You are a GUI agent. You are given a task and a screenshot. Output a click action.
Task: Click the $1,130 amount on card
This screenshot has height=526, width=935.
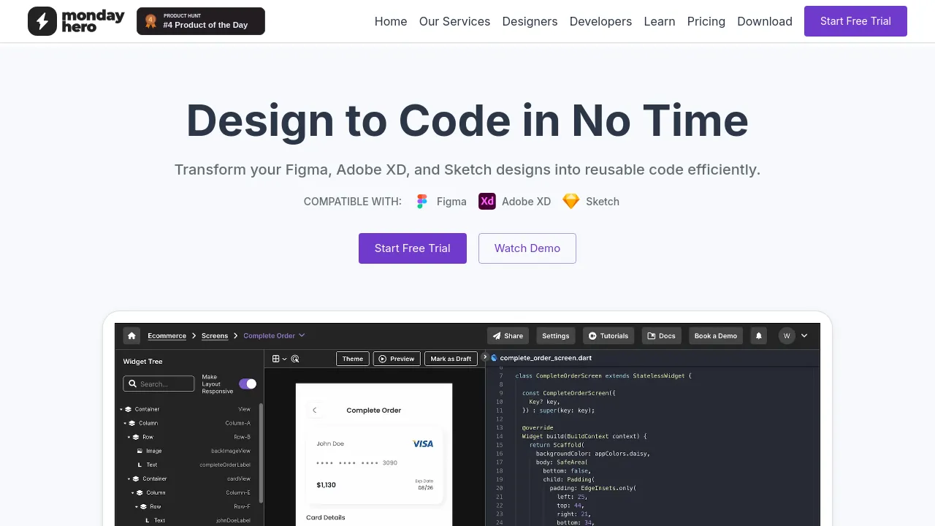(326, 485)
